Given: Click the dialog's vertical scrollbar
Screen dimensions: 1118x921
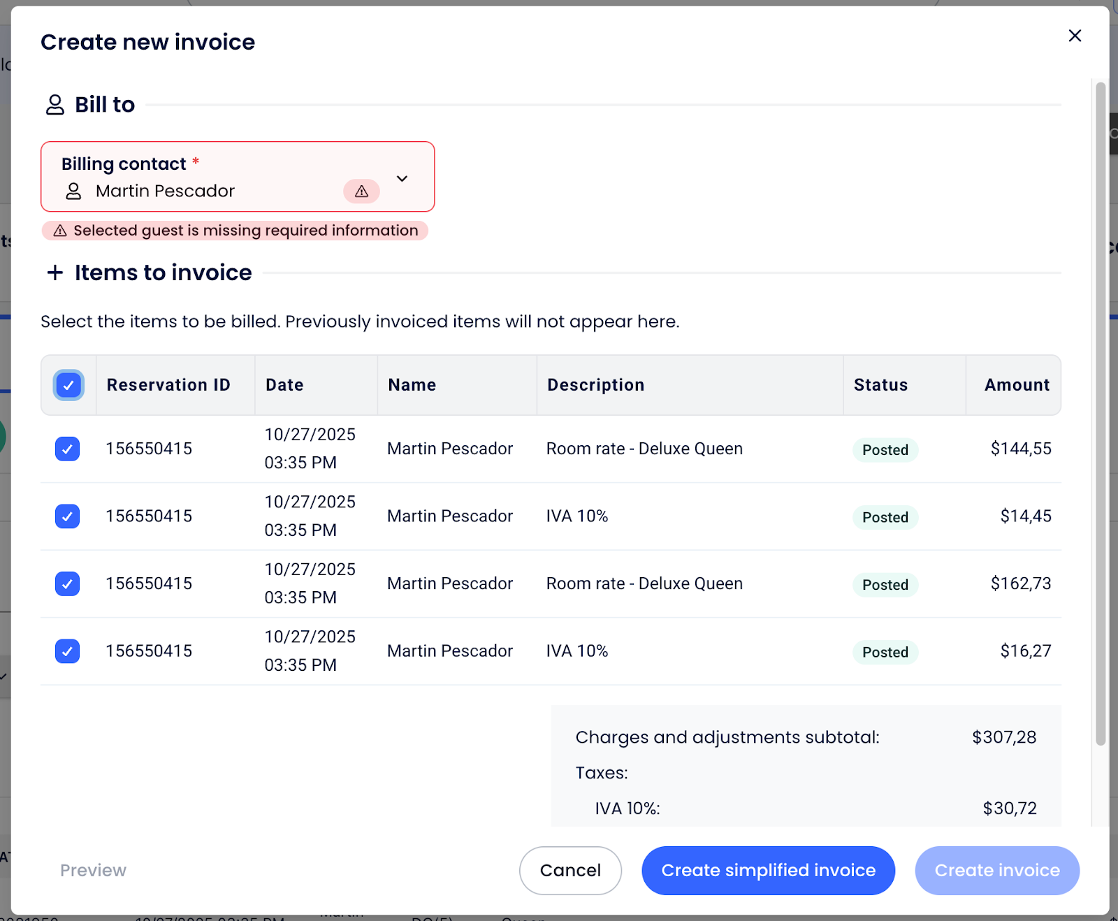Looking at the screenshot, I should point(1100,419).
